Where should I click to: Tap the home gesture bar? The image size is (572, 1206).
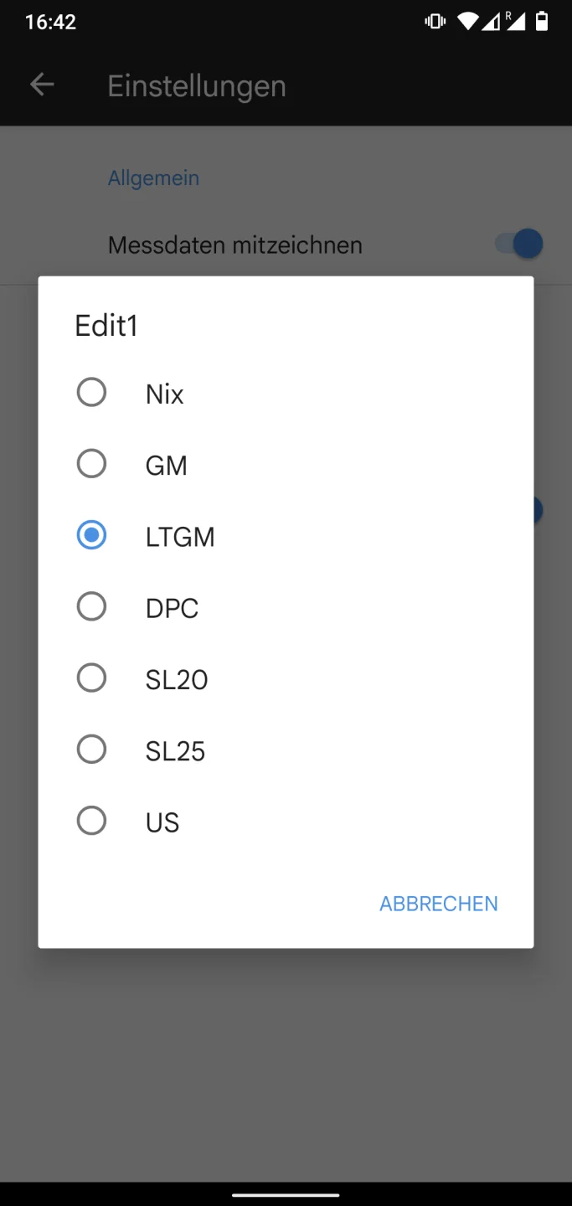point(286,1195)
